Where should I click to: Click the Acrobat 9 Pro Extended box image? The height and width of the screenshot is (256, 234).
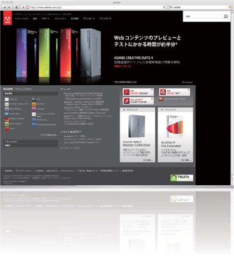pos(175,126)
